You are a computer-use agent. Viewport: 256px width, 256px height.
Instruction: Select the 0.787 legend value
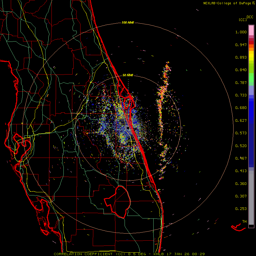[241, 82]
